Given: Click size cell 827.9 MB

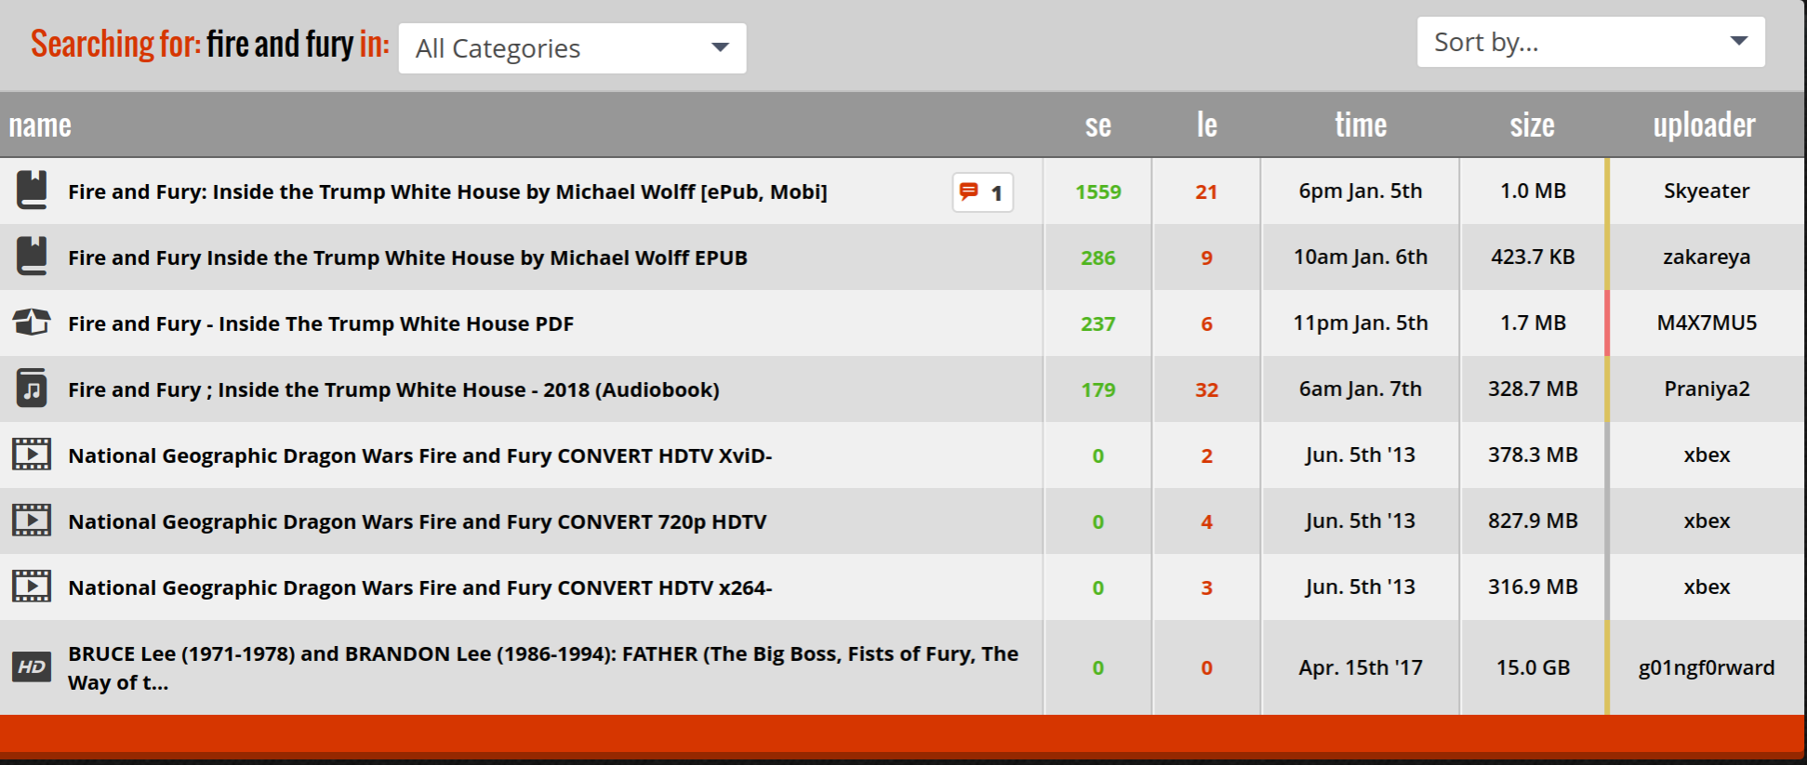Looking at the screenshot, I should (1533, 521).
